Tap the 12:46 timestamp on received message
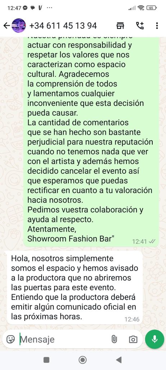 [x=132, y=319]
